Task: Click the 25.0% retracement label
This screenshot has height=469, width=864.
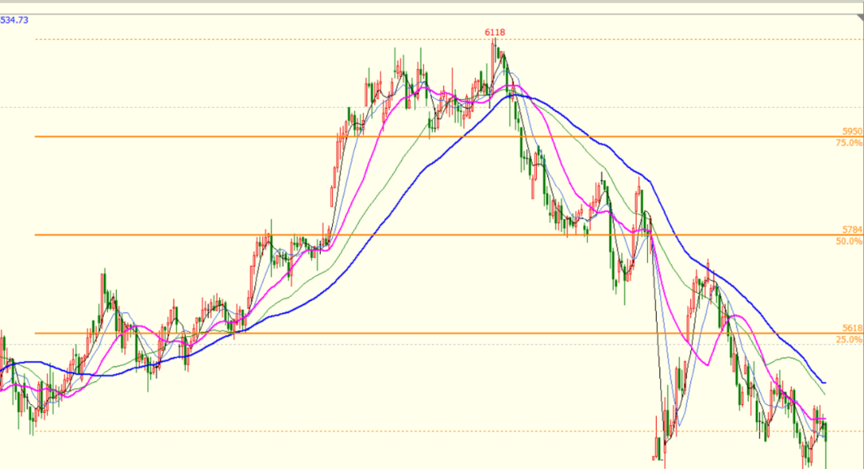Action: pyautogui.click(x=849, y=339)
